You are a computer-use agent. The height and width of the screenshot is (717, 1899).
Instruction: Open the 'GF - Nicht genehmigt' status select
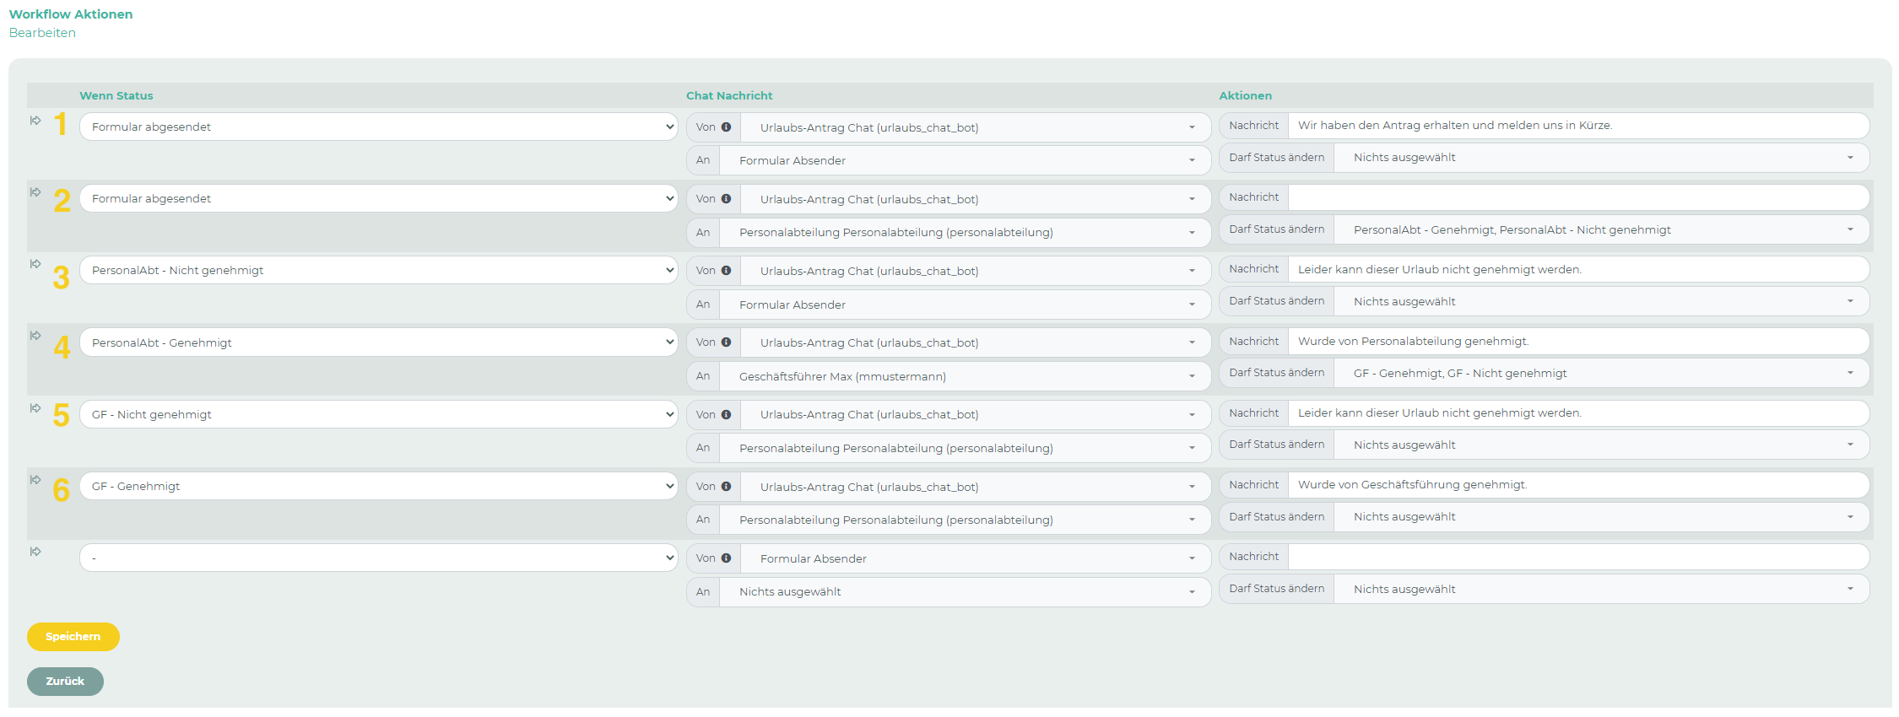pos(378,414)
